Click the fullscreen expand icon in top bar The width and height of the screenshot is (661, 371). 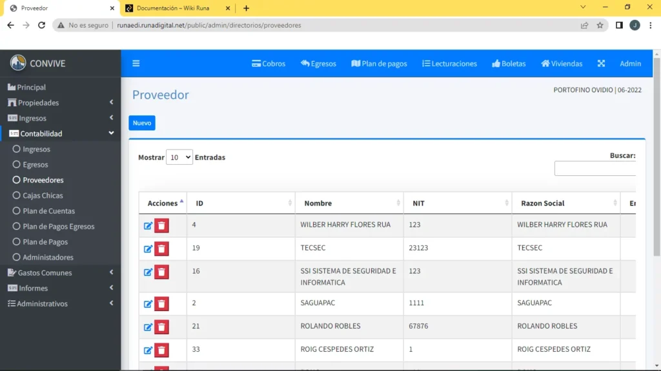601,64
